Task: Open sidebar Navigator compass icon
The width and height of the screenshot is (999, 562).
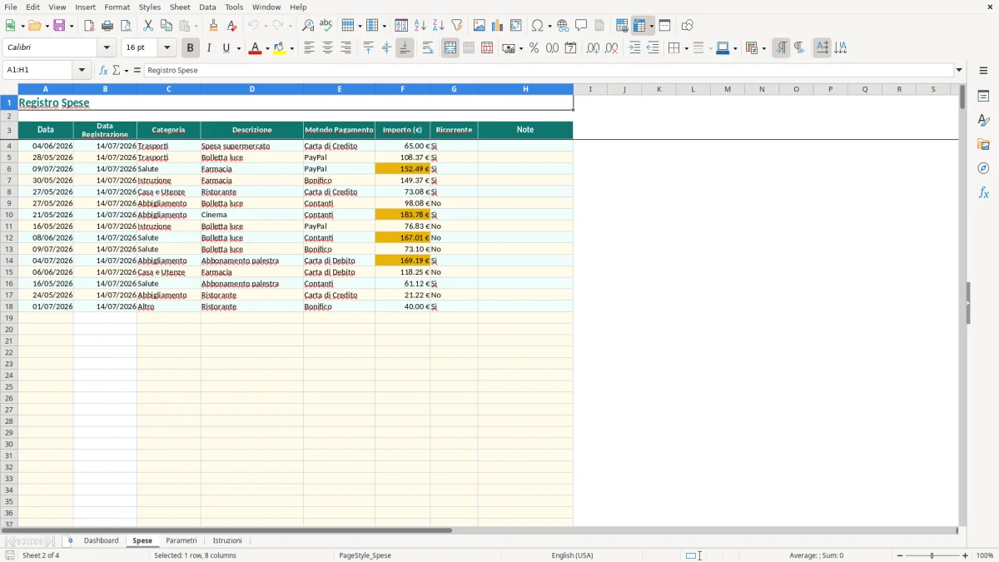Action: [x=983, y=169]
